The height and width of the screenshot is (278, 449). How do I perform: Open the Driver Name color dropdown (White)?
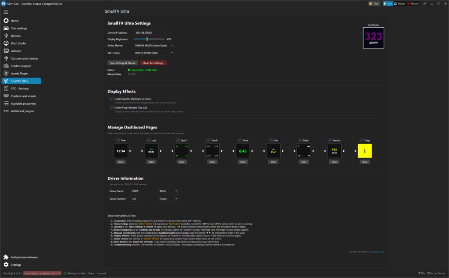point(168,191)
